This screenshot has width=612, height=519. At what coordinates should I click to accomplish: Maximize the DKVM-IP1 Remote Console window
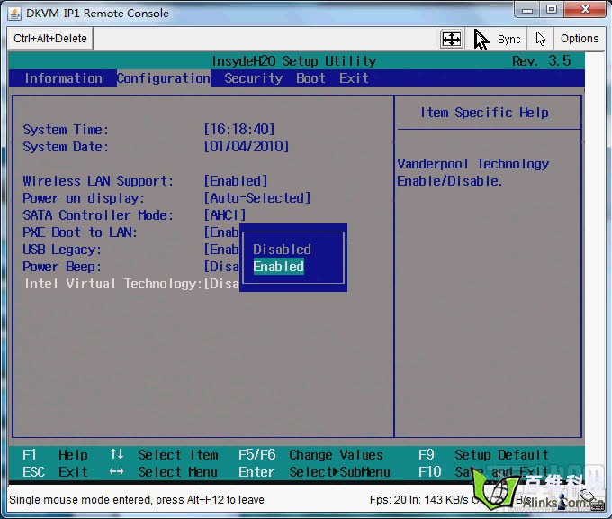click(551, 11)
